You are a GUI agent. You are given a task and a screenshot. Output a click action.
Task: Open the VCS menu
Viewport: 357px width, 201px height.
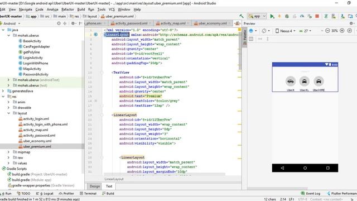tap(112, 9)
